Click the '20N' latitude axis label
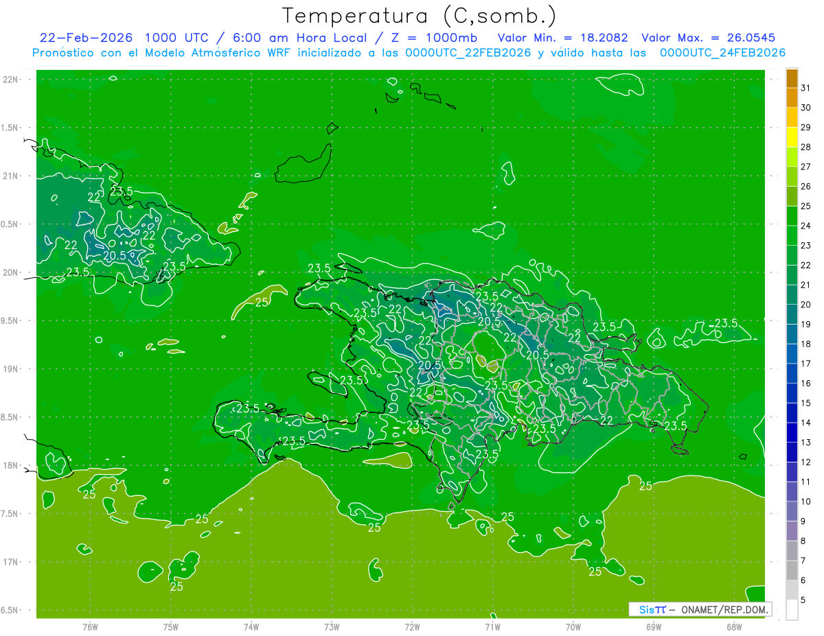 coord(11,272)
